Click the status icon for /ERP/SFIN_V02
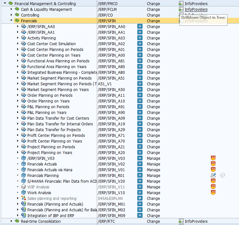Screen dimensions: 239x225 (140, 164)
